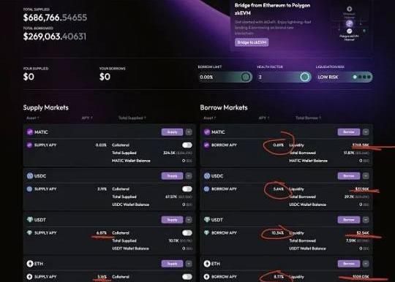
Task: Collapse the USDT borrow market row
Action: tap(366, 220)
